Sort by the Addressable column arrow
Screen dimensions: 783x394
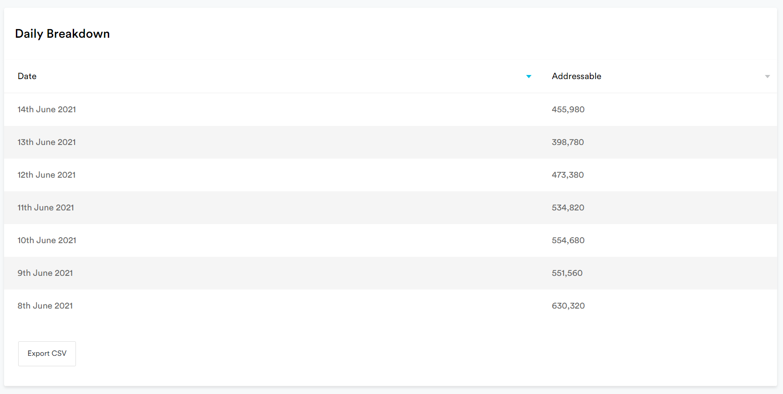[x=768, y=76]
